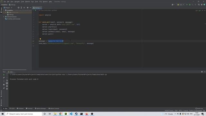Click the trash clear-all icon in console
The width and height of the screenshot is (206, 116).
pos(7,89)
